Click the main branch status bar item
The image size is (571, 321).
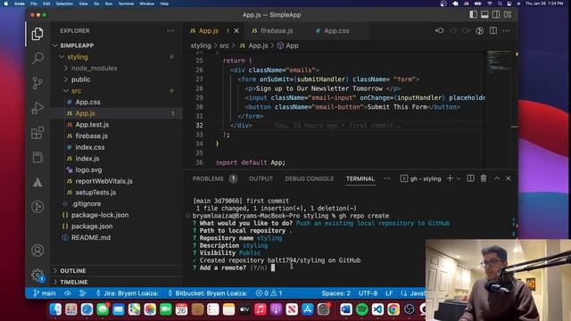45,293
